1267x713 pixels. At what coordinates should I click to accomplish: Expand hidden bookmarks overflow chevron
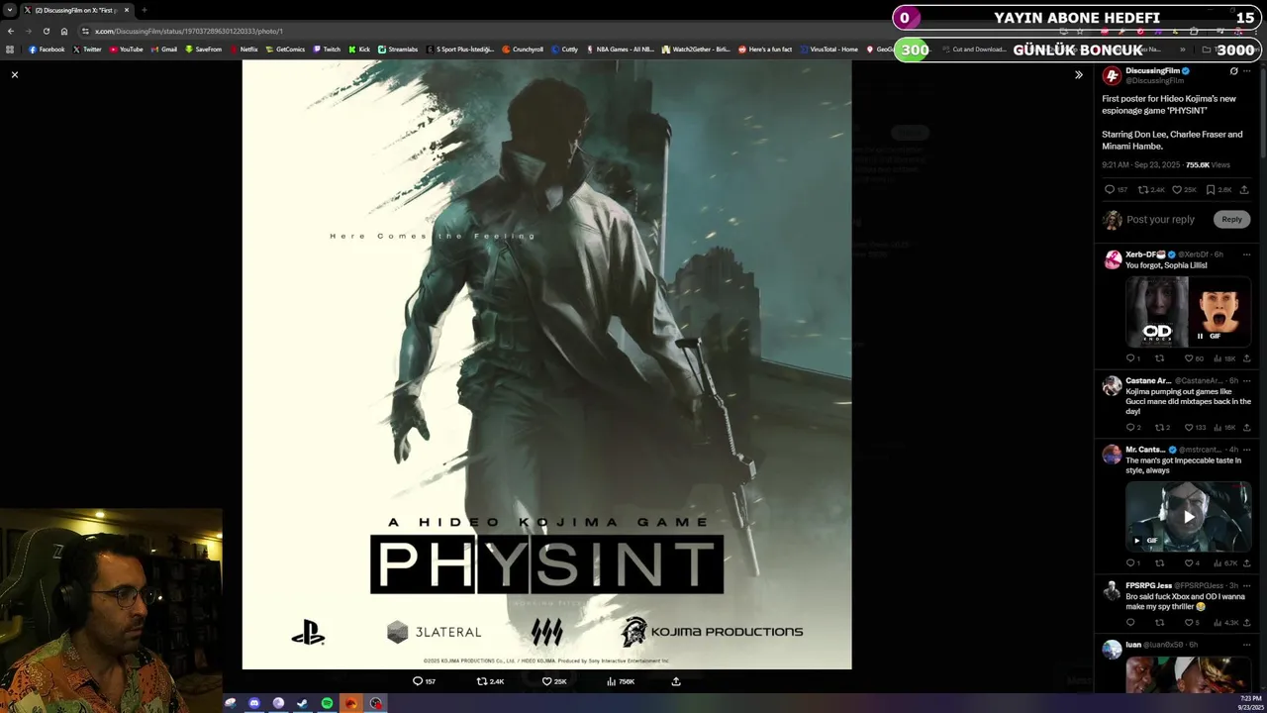(x=1182, y=49)
